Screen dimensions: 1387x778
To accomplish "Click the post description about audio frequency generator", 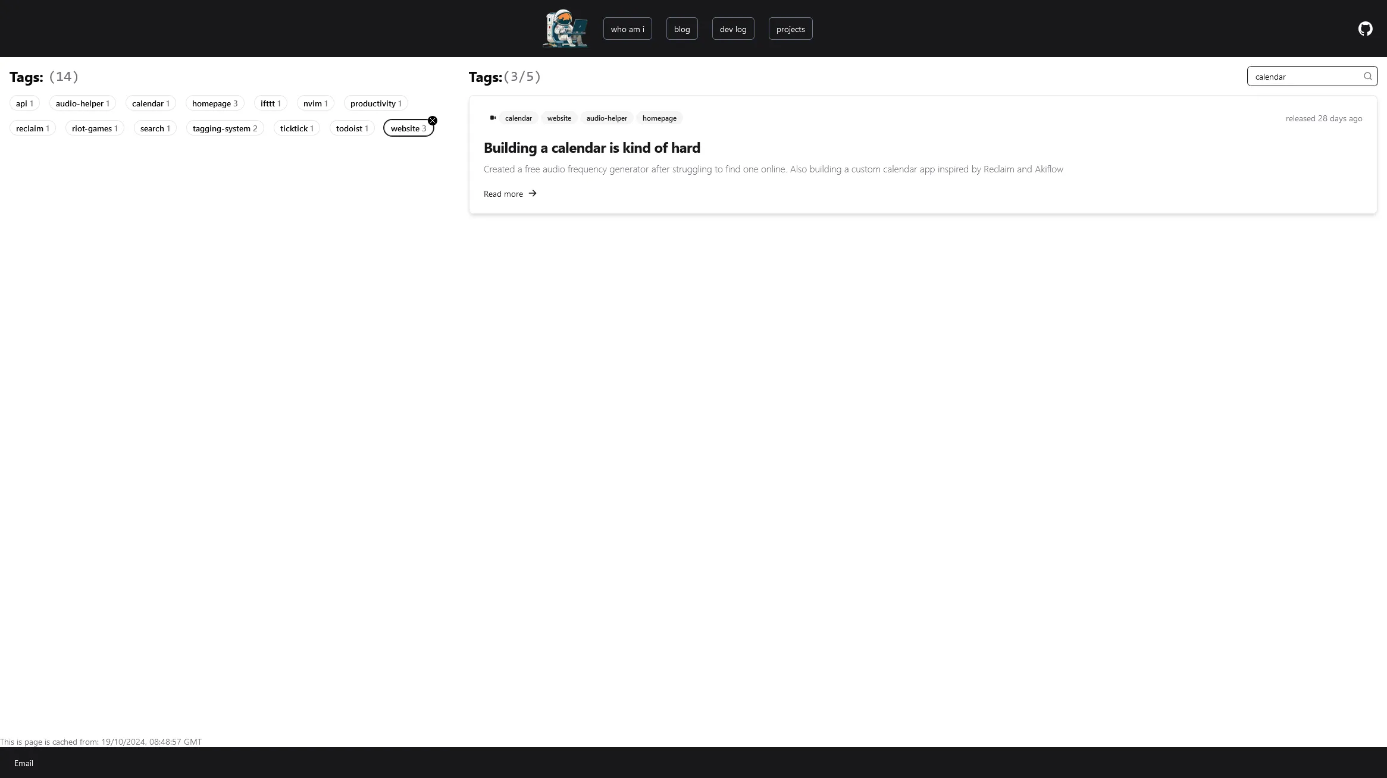I will click(773, 169).
